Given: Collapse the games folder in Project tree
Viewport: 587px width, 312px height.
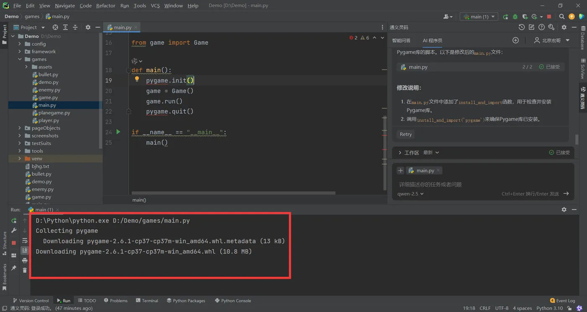Looking at the screenshot, I should click(x=20, y=60).
